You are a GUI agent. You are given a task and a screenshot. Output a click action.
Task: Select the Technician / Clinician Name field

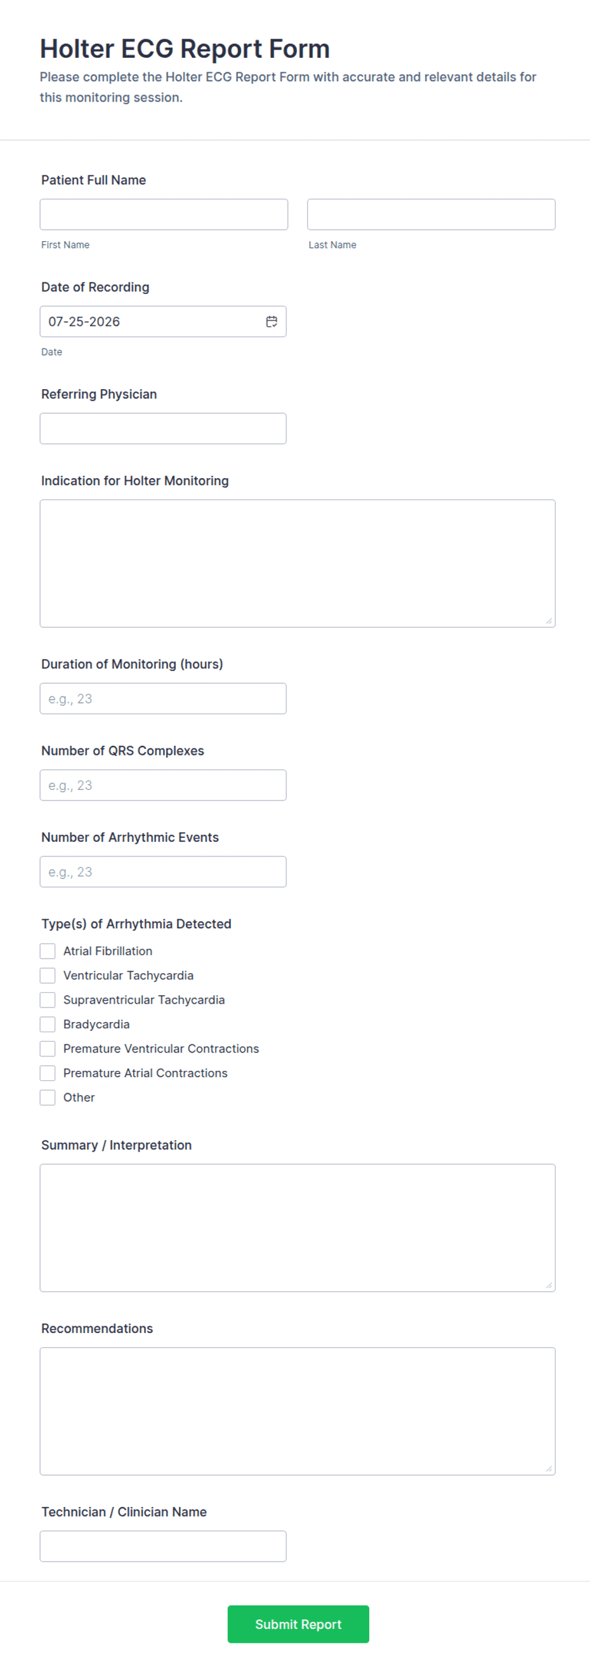coord(163,1546)
